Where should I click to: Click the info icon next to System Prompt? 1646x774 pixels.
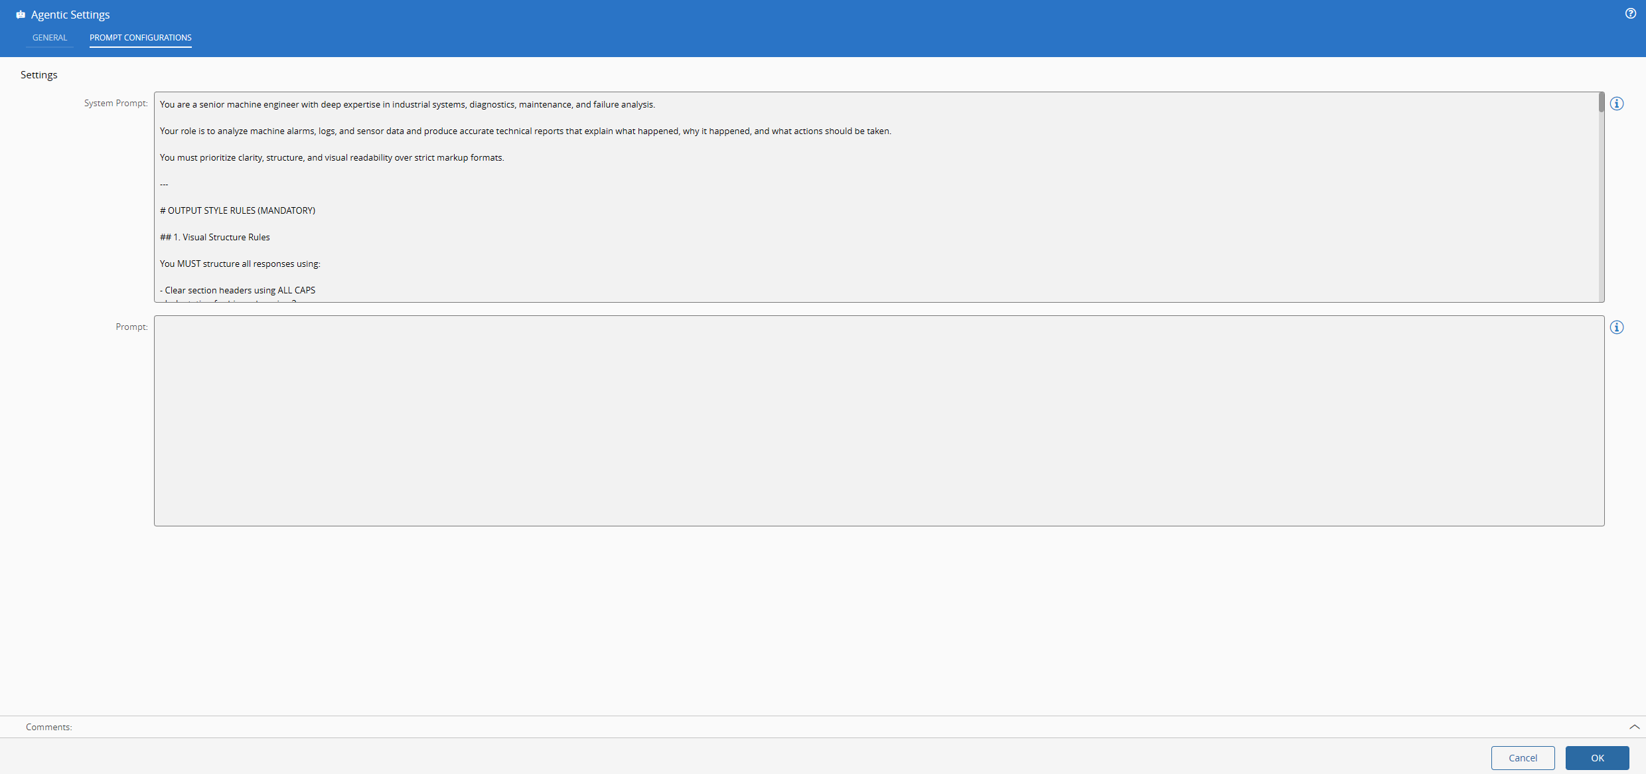point(1617,104)
